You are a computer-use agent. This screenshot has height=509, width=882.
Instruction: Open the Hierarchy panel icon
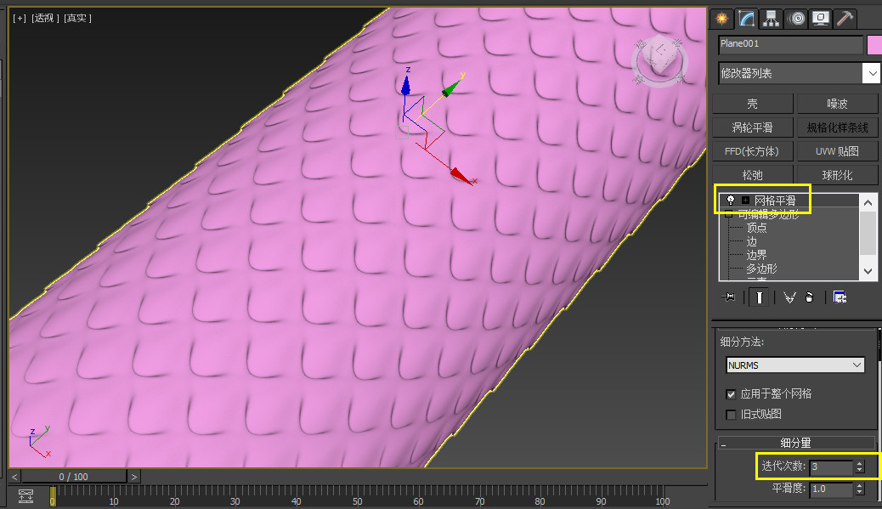tap(772, 19)
